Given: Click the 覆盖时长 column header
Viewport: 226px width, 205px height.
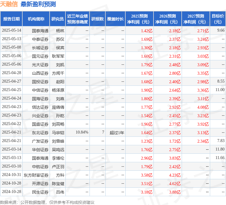Looking at the screenshot, I should (x=115, y=19).
